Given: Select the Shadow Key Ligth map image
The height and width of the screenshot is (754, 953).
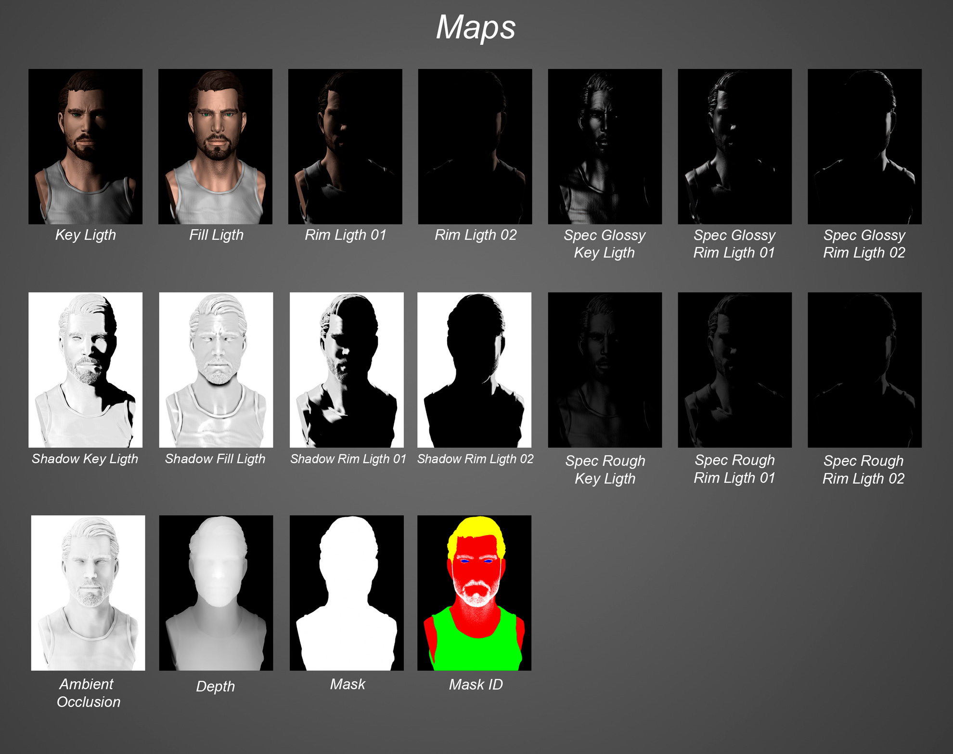Looking at the screenshot, I should [x=85, y=370].
